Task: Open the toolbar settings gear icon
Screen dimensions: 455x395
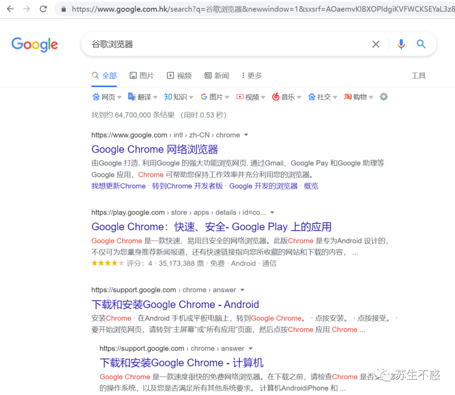Action: point(384,97)
